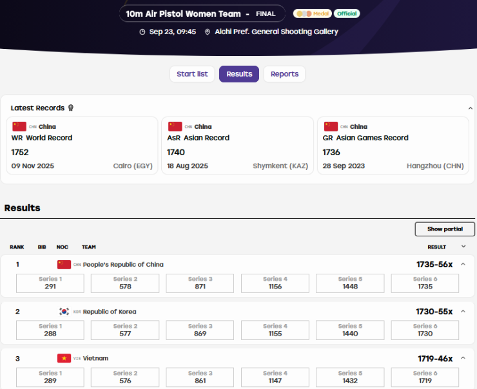Click Vietnam's Series 2 box showing 576
The image size is (477, 389).
coord(125,377)
